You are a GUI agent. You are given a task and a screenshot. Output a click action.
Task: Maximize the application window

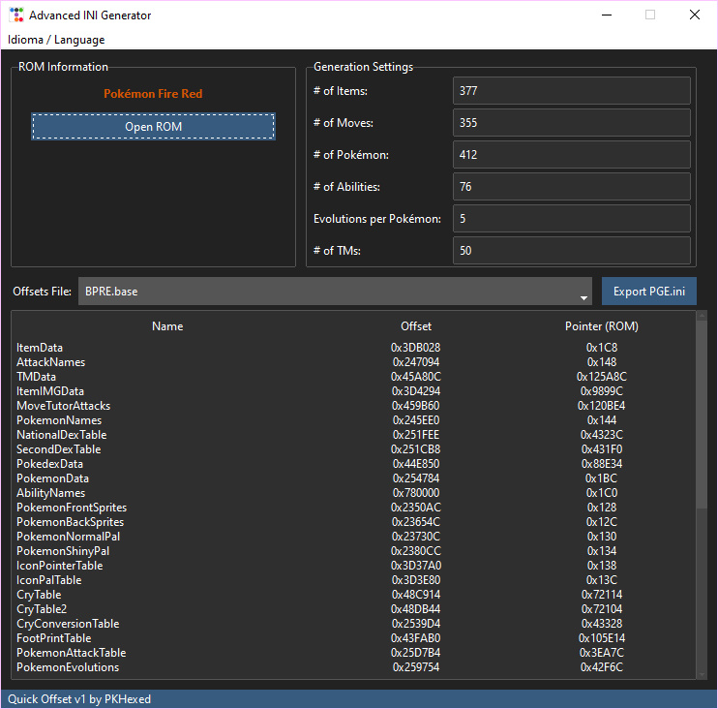650,15
